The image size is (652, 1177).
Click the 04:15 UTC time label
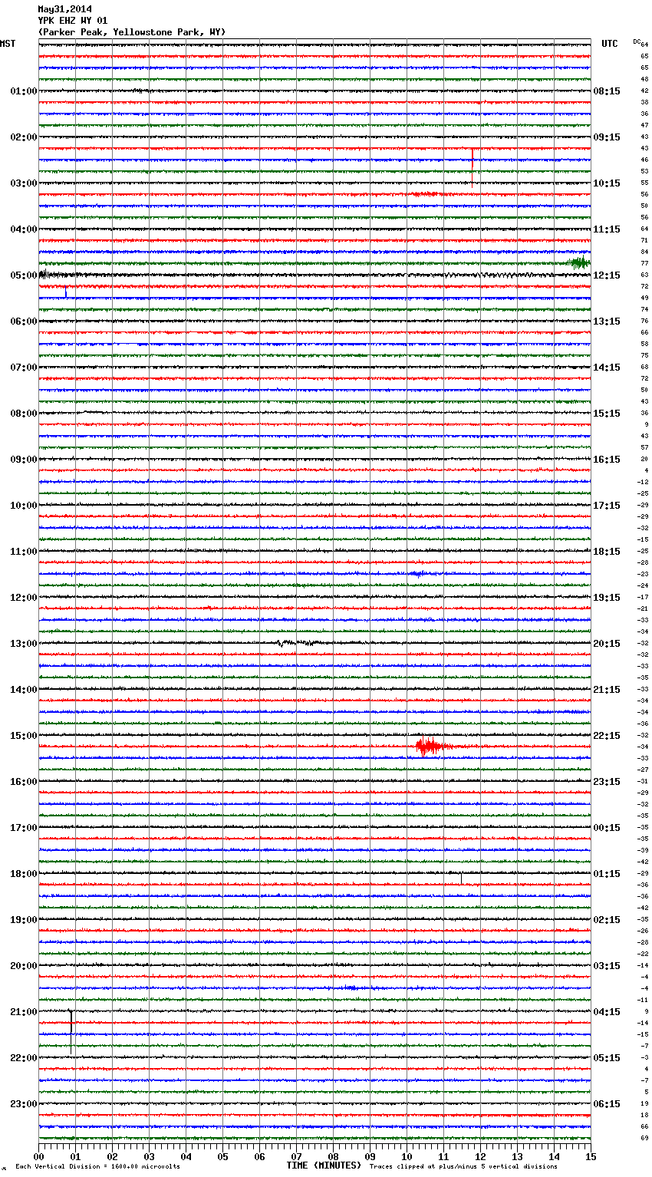607,1012
